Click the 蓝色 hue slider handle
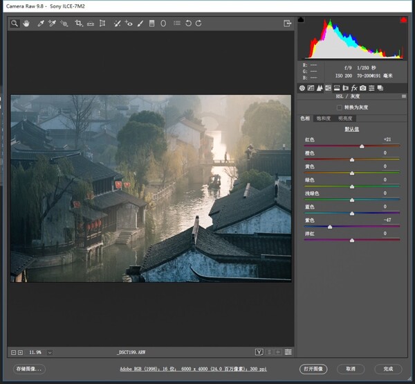 [x=352, y=213]
